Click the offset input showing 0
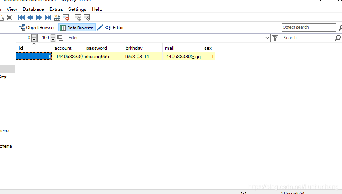The image size is (342, 194). click(24, 38)
